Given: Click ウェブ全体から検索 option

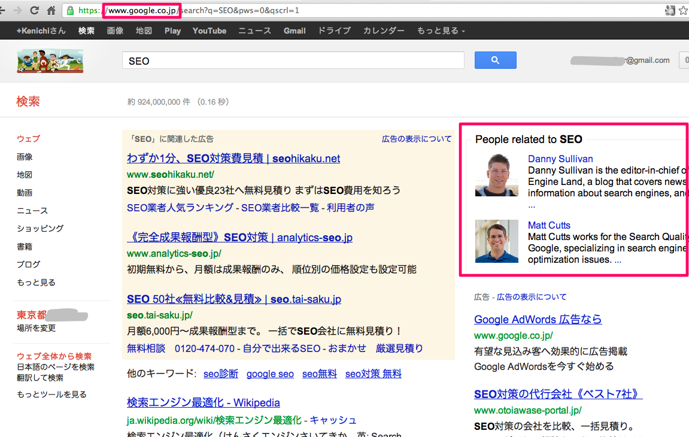Looking at the screenshot, I should [x=54, y=356].
